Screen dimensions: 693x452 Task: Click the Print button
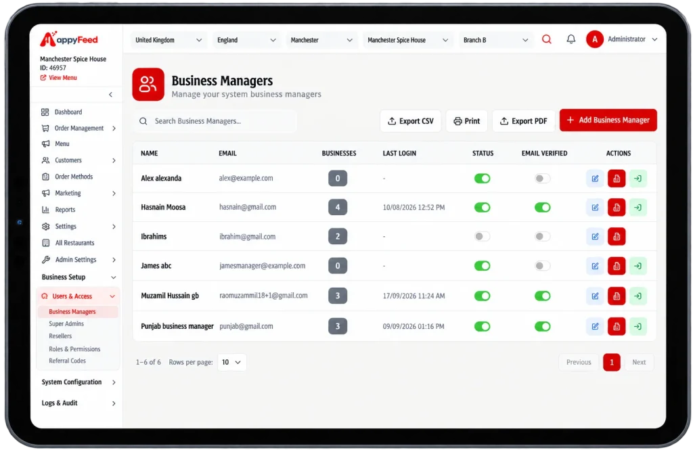pos(467,121)
